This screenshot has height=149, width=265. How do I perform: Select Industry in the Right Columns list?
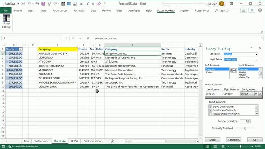(248, 74)
